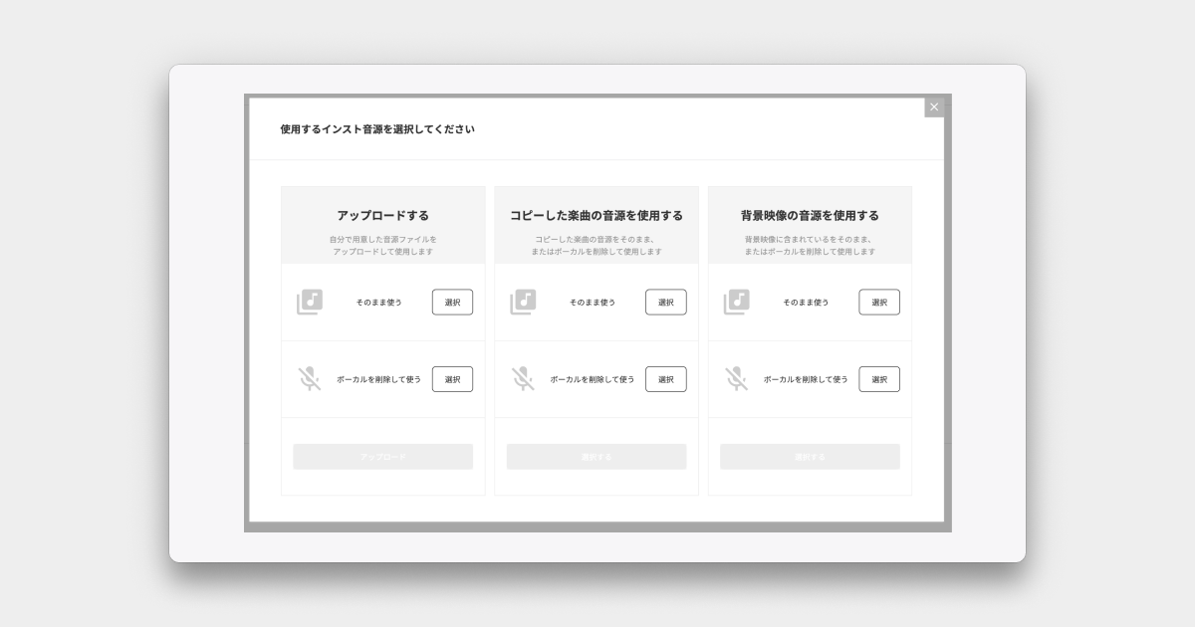Click 選択する button under コピーした楽曲 card
1195x627 pixels.
597,457
